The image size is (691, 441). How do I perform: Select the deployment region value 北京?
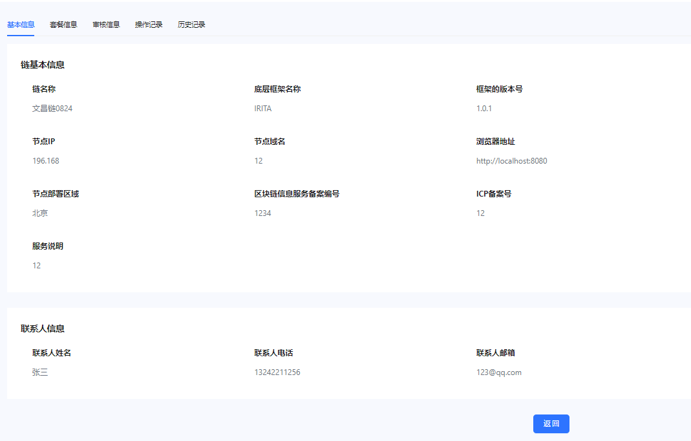point(40,213)
